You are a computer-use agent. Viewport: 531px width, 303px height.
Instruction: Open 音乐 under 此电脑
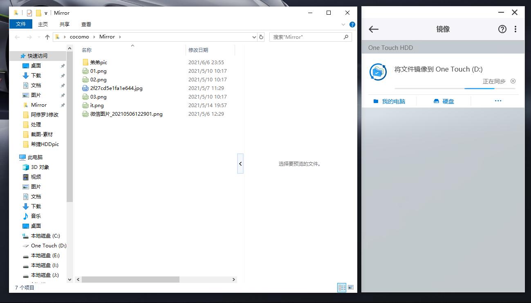[36, 216]
